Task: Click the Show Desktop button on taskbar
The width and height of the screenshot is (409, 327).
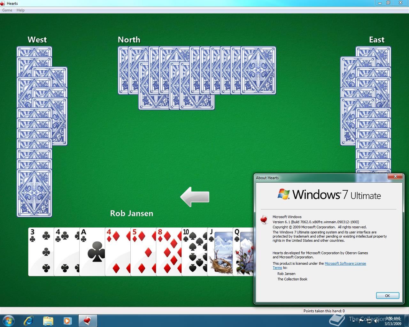Action: (407, 321)
